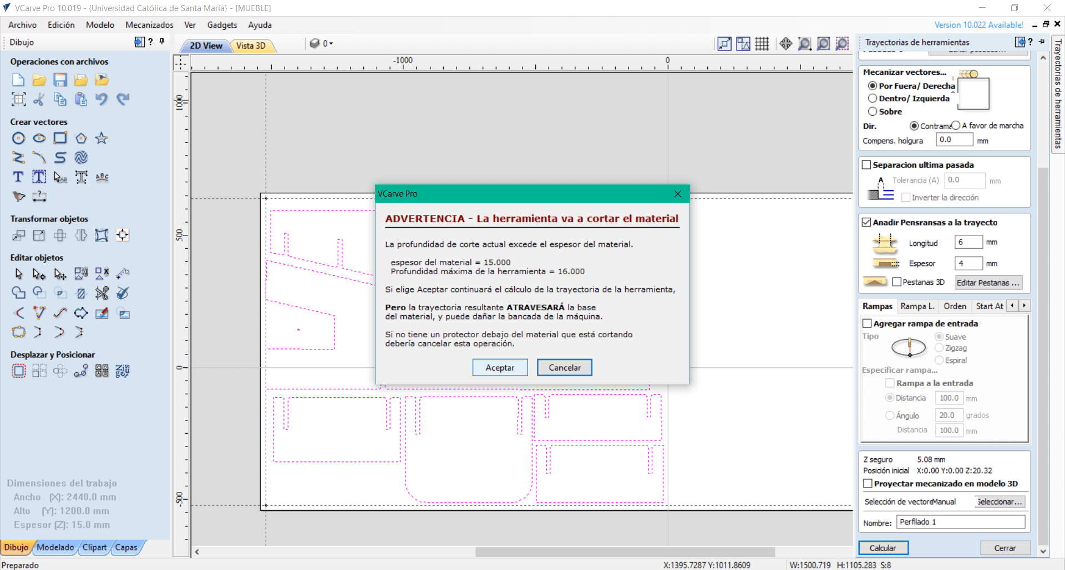
Task: Open the Distort Objects tool
Action: tap(102, 235)
